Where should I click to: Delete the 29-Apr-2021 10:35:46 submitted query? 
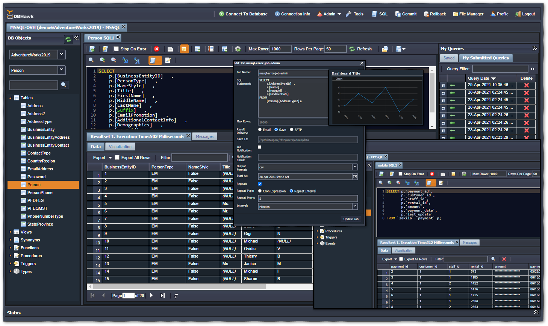[526, 85]
